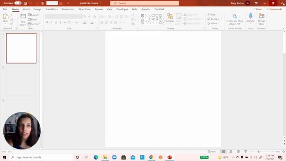Open the Windows Start menu
The width and height of the screenshot is (286, 161).
point(4,157)
